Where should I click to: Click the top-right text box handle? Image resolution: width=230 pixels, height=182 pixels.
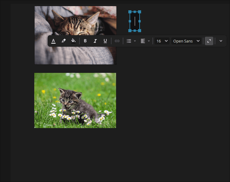140,12
